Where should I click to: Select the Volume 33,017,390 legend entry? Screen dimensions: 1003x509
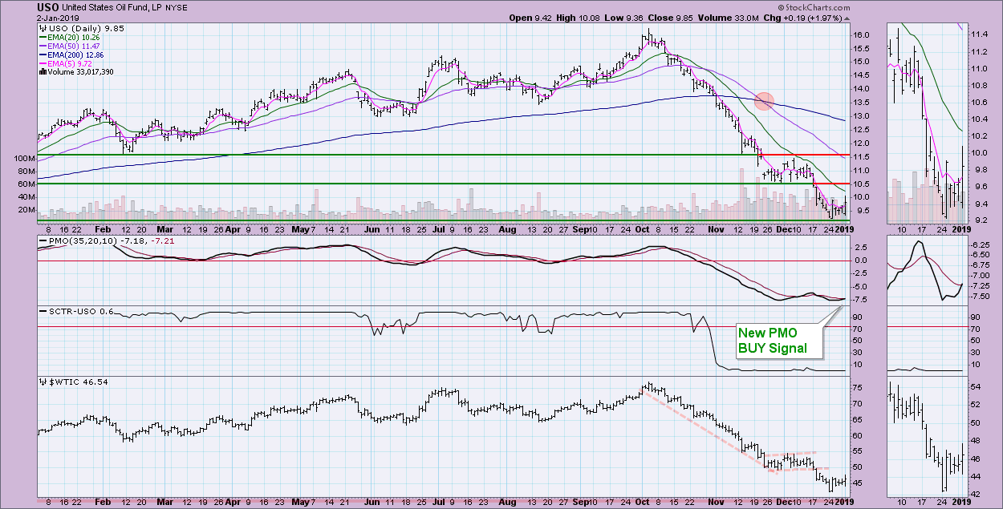click(76, 71)
